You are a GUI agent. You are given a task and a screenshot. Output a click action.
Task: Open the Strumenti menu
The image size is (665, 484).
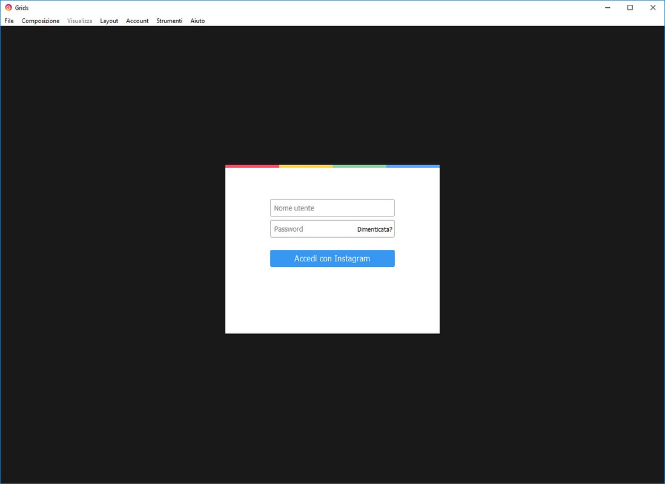point(169,21)
